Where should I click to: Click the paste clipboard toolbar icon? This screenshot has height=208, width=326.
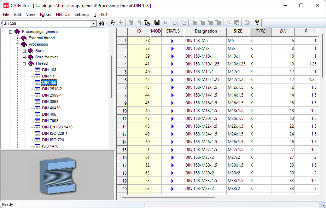pos(237,22)
